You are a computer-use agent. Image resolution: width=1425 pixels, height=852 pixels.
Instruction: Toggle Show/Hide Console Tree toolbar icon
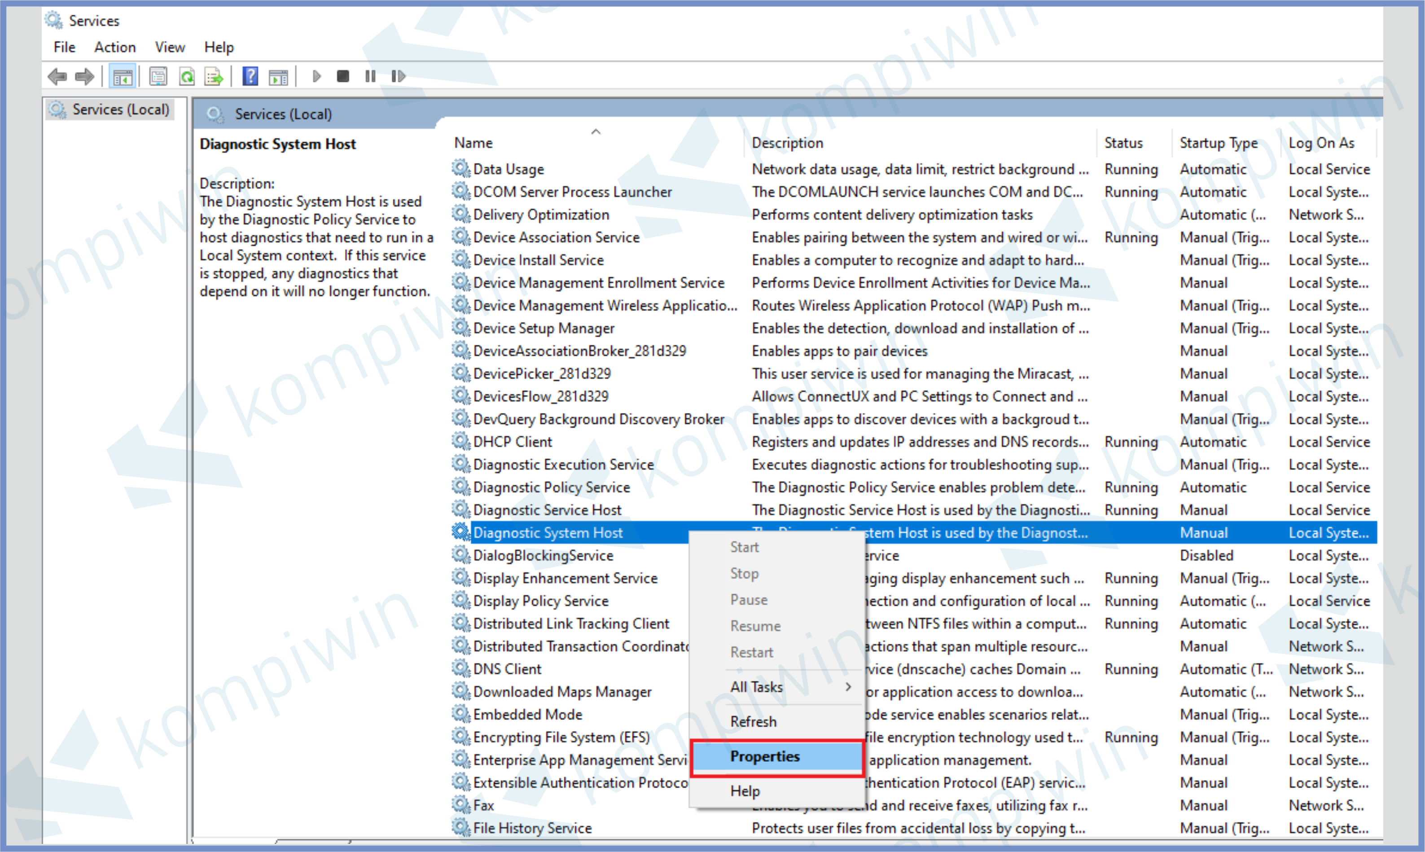pos(122,76)
